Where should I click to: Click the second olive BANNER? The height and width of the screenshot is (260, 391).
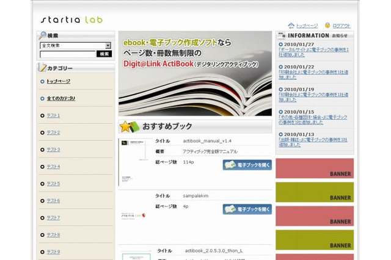(315, 240)
